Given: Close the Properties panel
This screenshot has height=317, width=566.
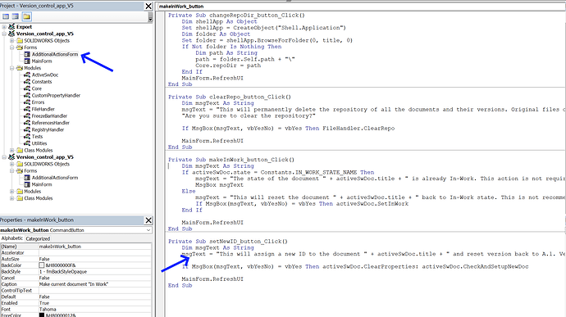Looking at the screenshot, I should [148, 220].
